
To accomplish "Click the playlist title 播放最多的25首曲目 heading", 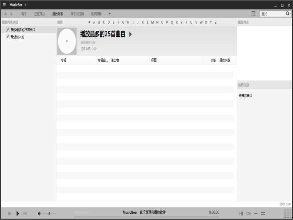I will [x=103, y=34].
